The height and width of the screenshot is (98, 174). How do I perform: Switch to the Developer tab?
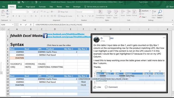[x=77, y=7]
